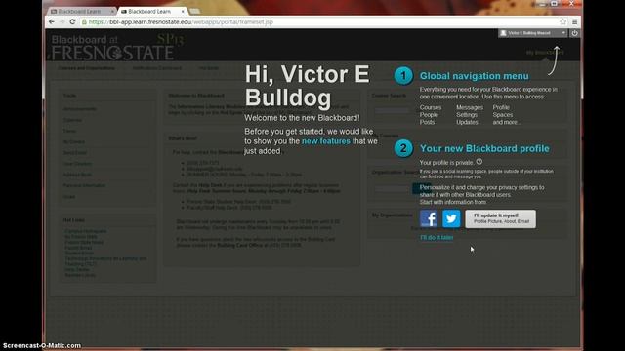
Task: Click the 'Posts' item in the menu list
Action: click(x=427, y=122)
